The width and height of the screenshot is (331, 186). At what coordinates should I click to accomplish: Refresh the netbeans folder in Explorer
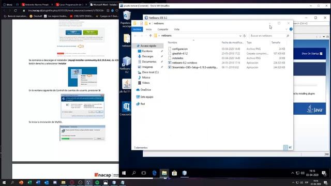(245, 36)
